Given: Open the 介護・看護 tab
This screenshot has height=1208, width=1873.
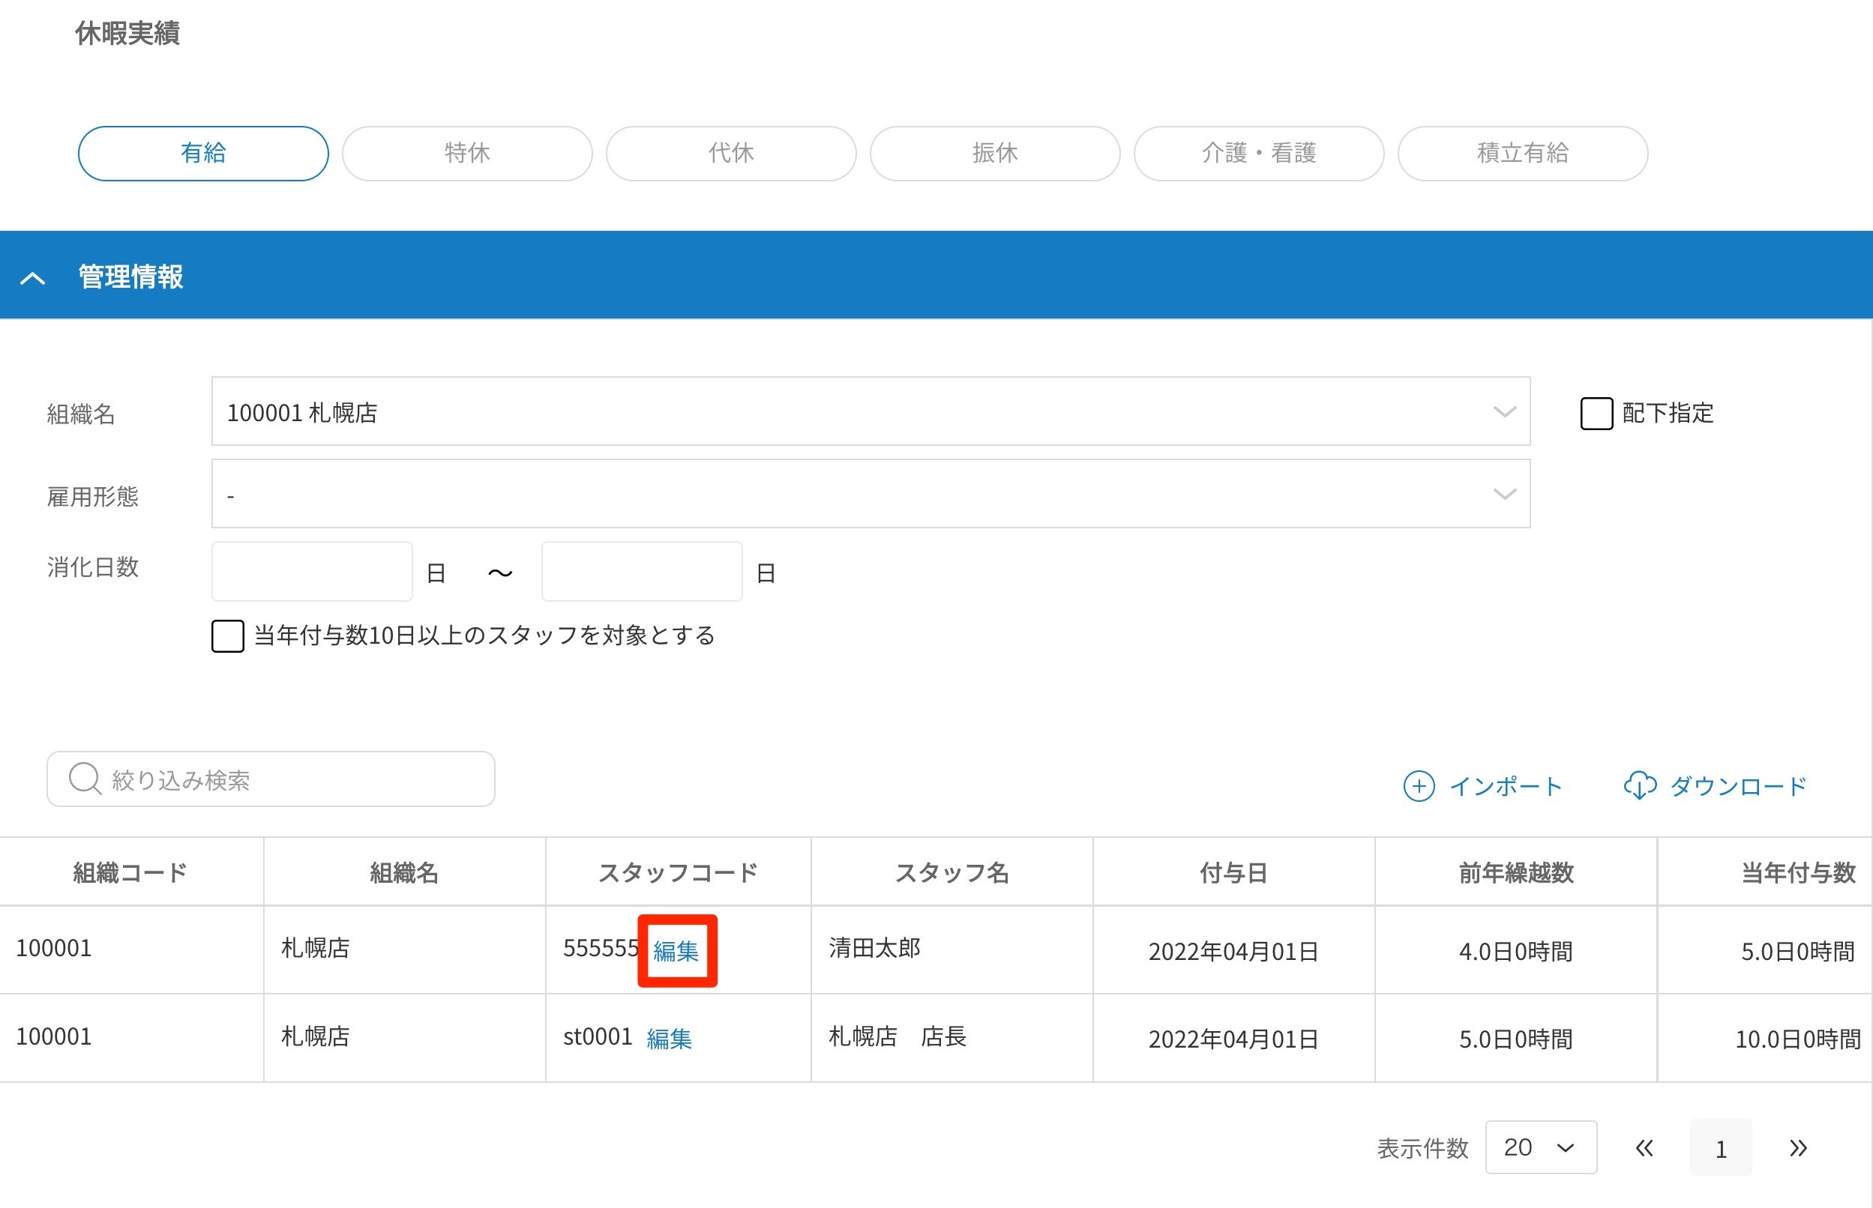Looking at the screenshot, I should point(1258,153).
